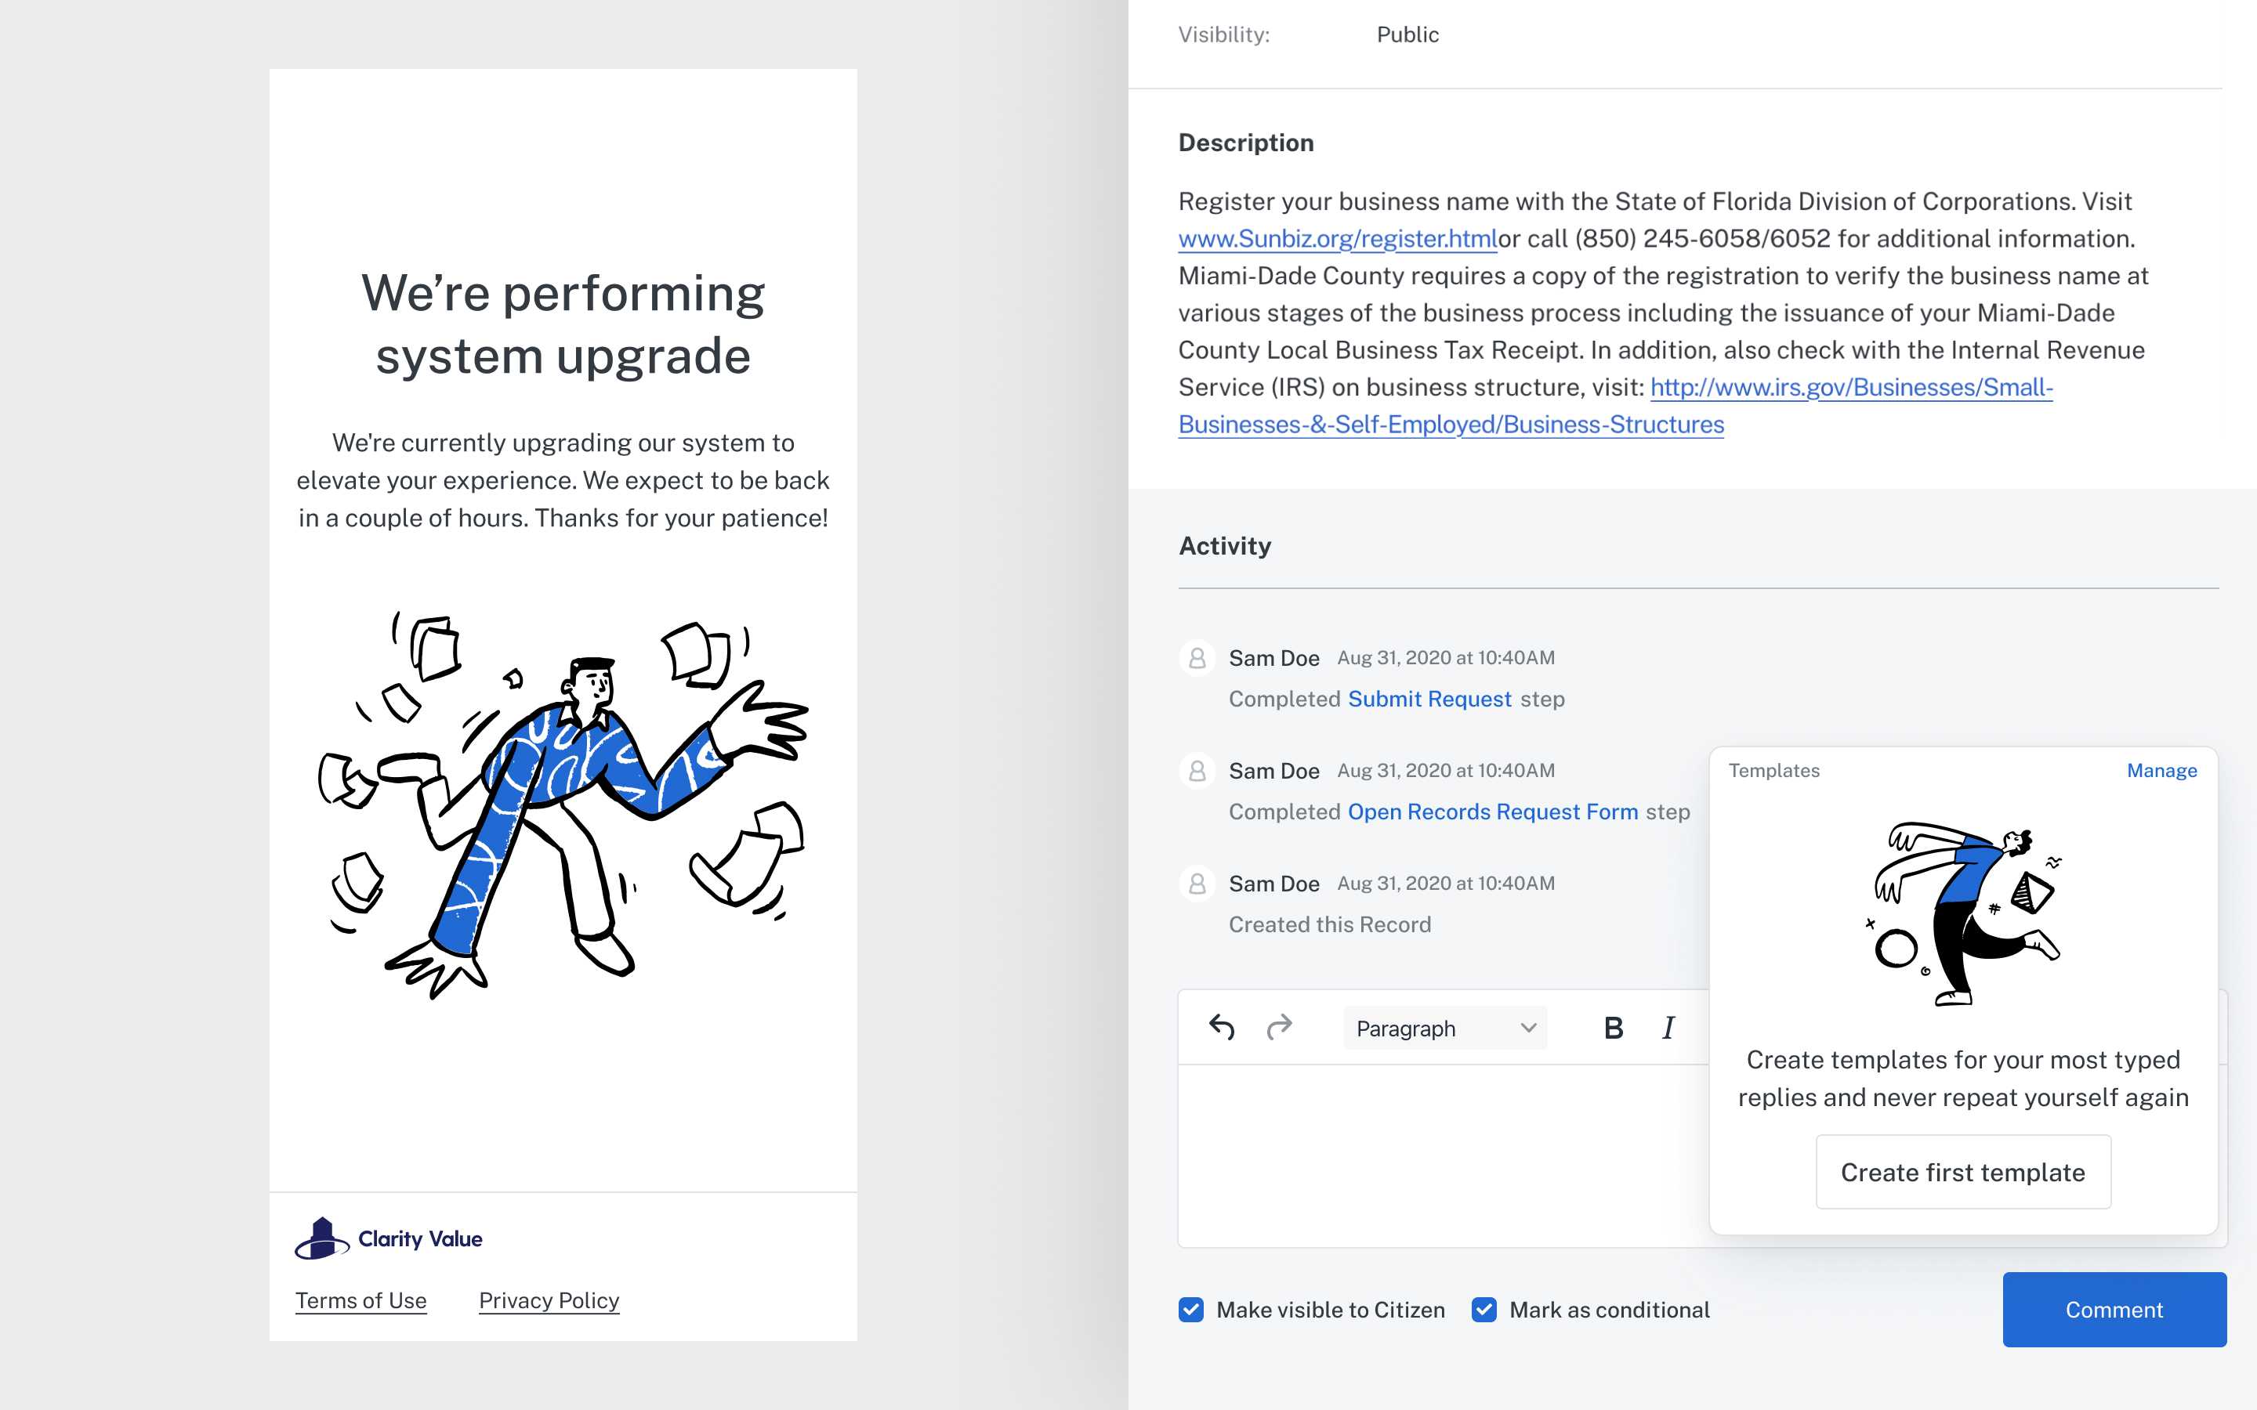This screenshot has width=2257, height=1410.
Task: Toggle bold formatting in the editor
Action: tap(1614, 1028)
